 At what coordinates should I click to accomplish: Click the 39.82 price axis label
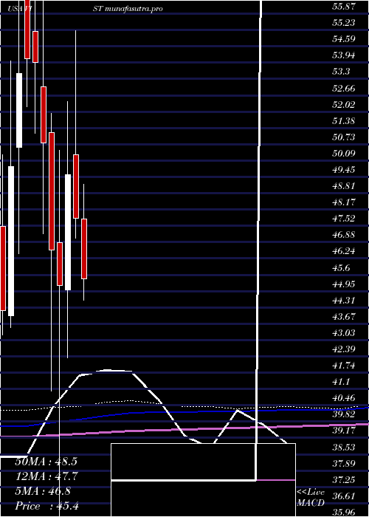344,414
